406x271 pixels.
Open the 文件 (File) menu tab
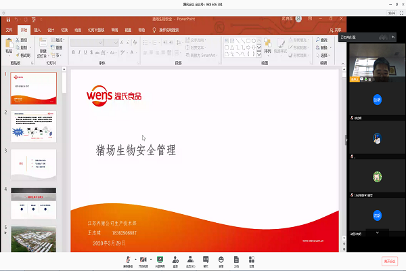pyautogui.click(x=9, y=30)
